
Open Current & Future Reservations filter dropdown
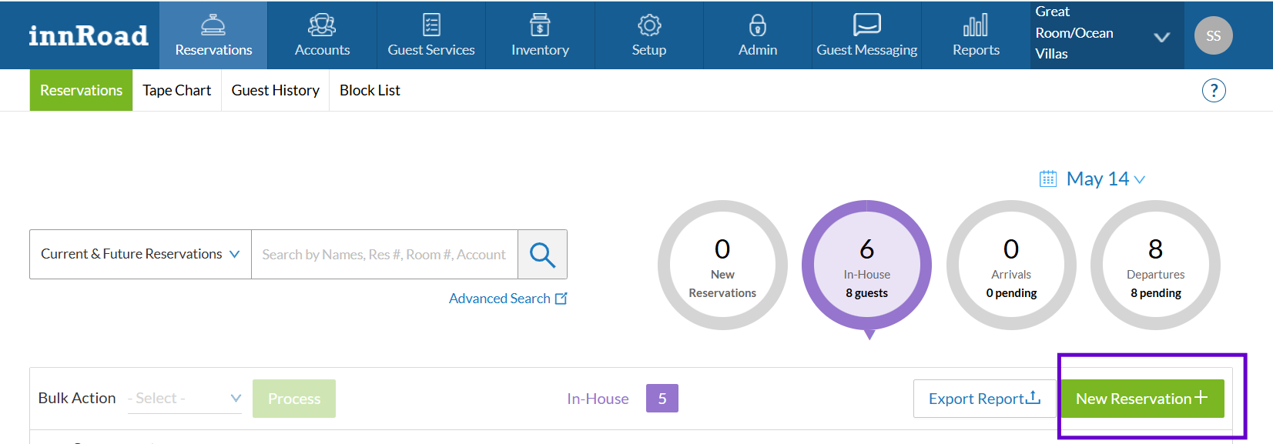coord(140,255)
